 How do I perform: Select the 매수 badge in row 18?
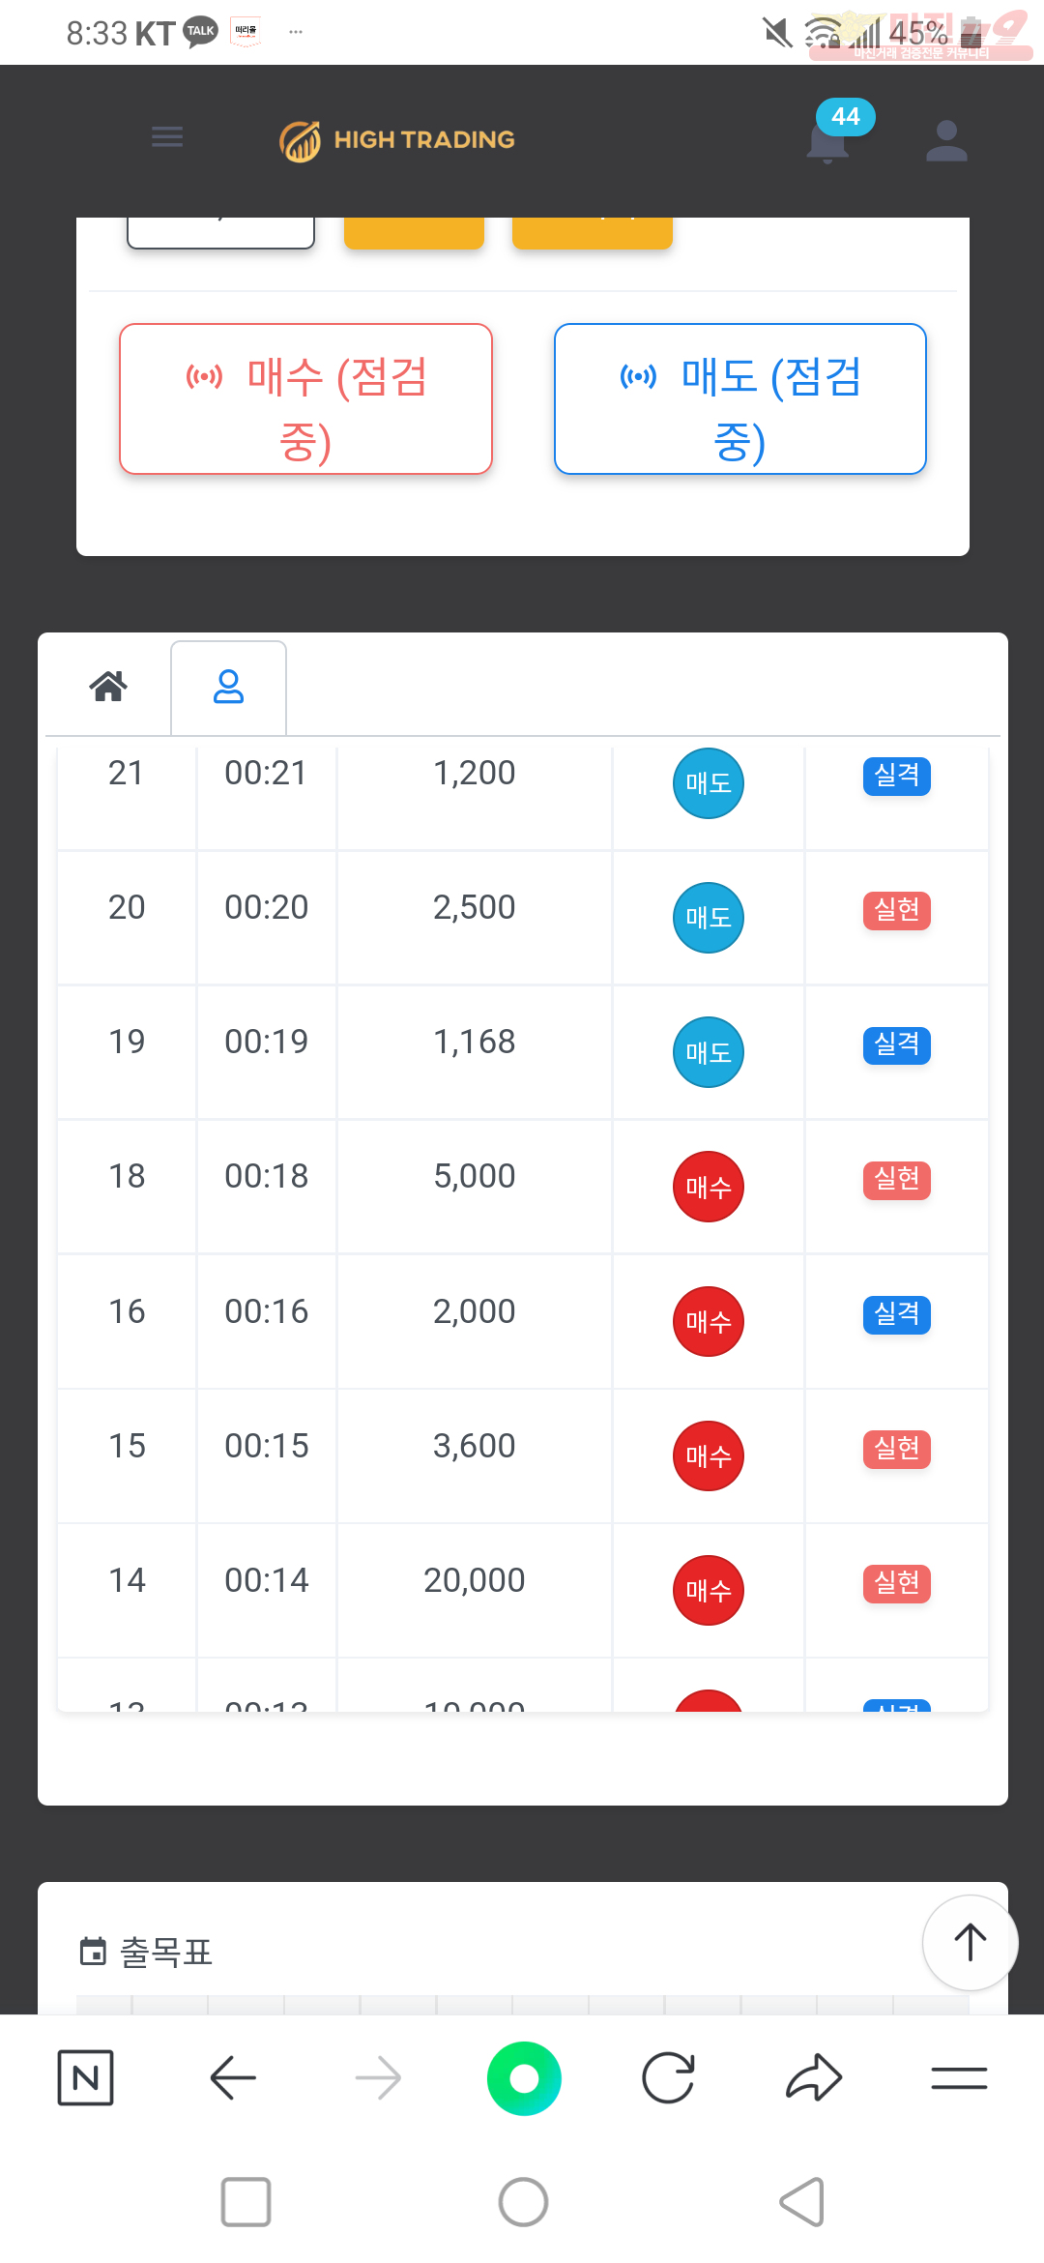tap(709, 1187)
